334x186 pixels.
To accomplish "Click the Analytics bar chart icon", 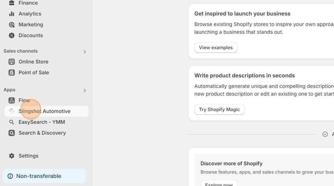I will 11,14.
